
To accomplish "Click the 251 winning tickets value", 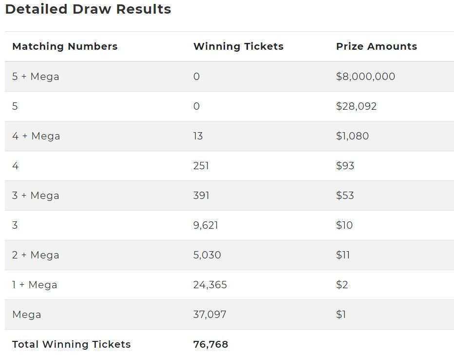I will (x=201, y=166).
